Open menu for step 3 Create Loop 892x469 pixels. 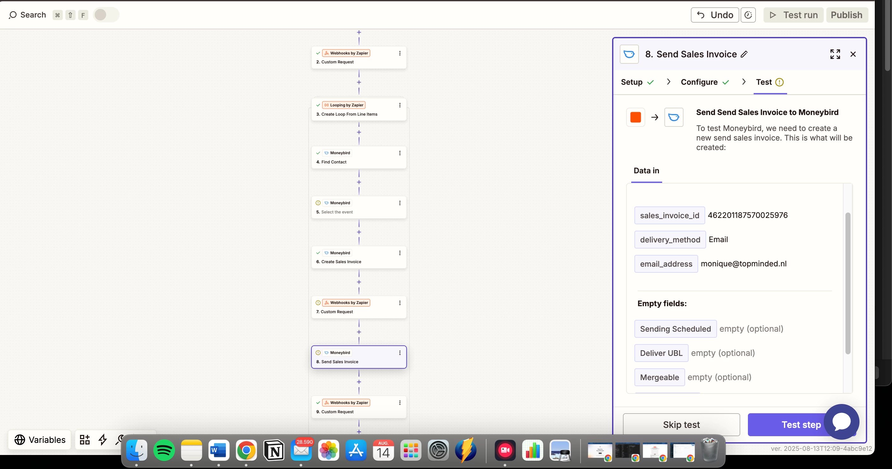tap(399, 105)
